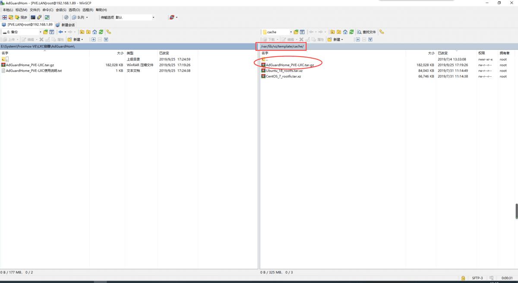The width and height of the screenshot is (518, 283).
Task: Go to home directory in local panel
Action: pyautogui.click(x=95, y=32)
